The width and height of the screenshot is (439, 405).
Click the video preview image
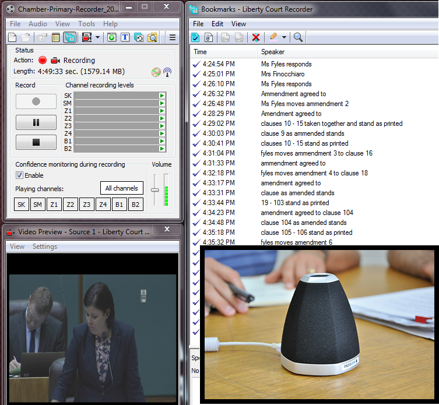tap(93, 338)
